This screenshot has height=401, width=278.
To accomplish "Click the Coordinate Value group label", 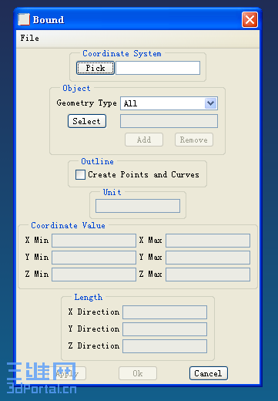I will pos(68,225).
